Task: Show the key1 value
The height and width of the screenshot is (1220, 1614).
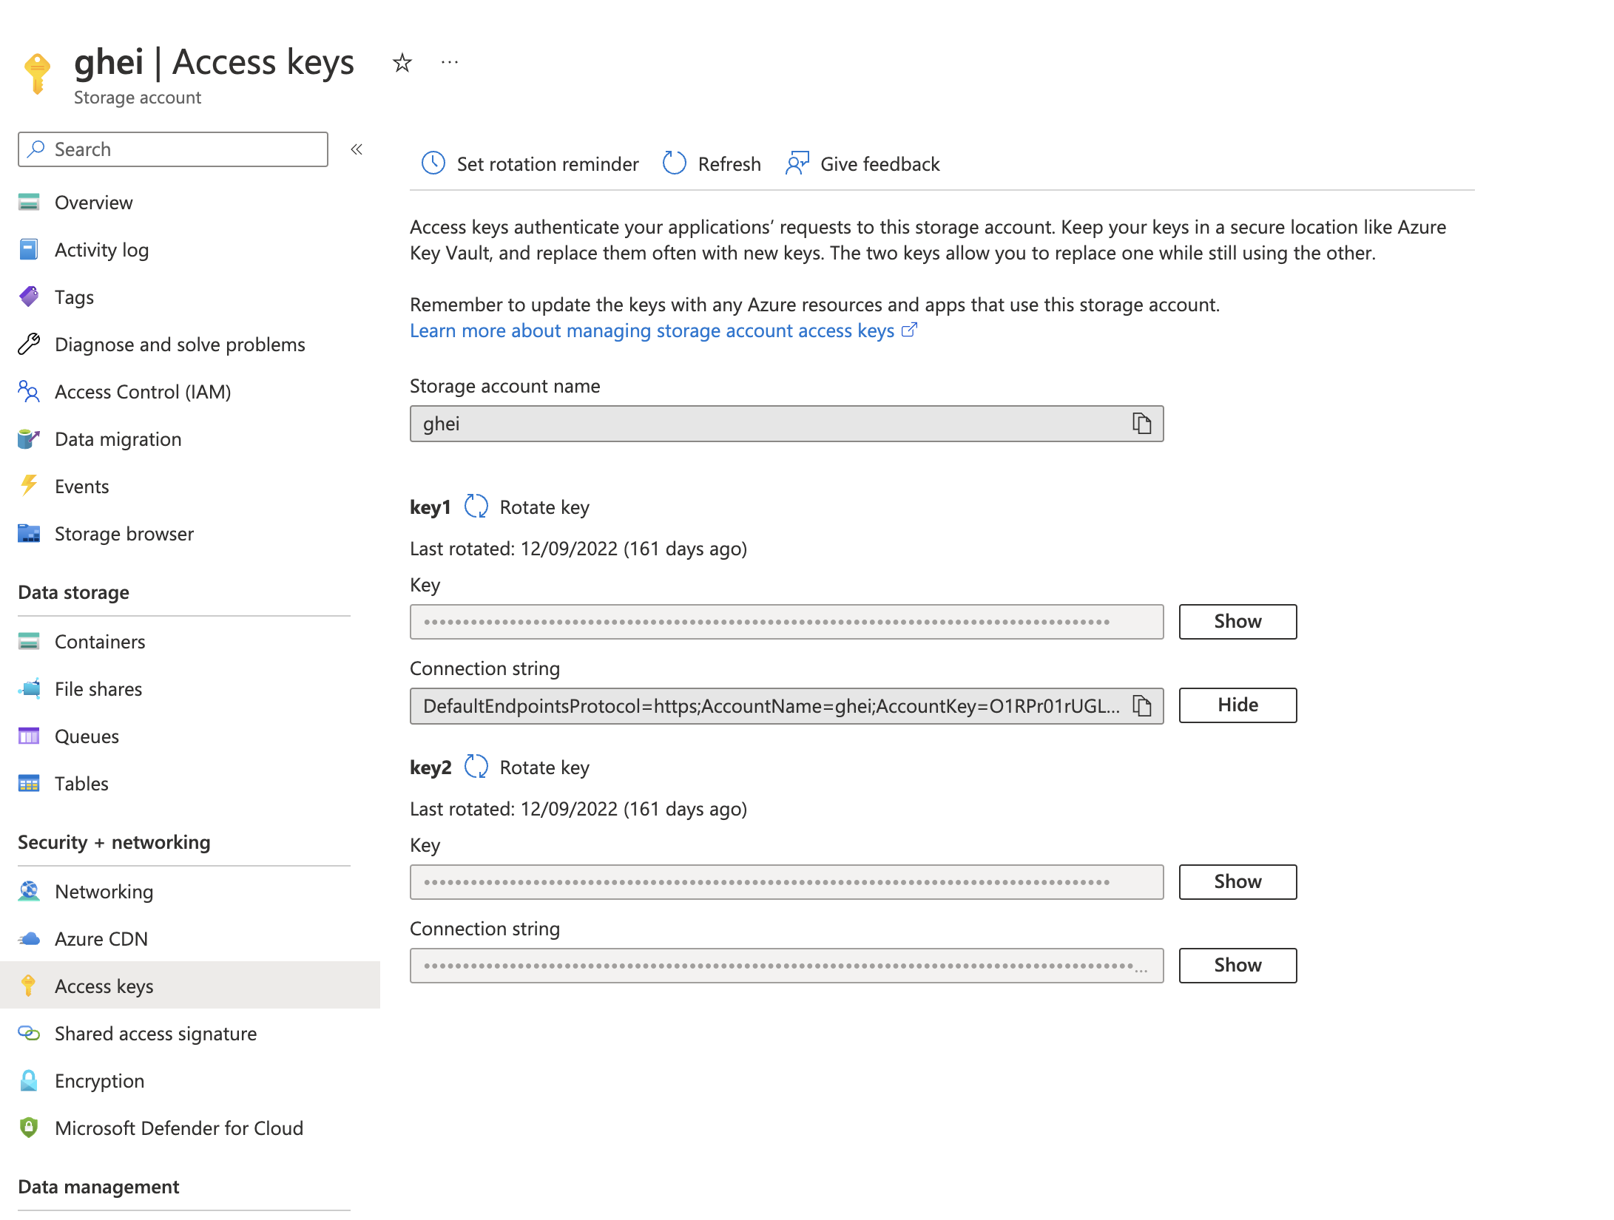Action: [x=1237, y=621]
